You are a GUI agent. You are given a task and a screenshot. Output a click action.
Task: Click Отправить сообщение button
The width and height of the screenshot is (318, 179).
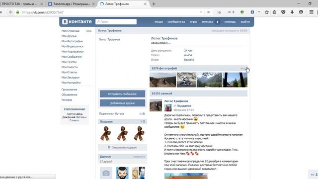(122, 94)
